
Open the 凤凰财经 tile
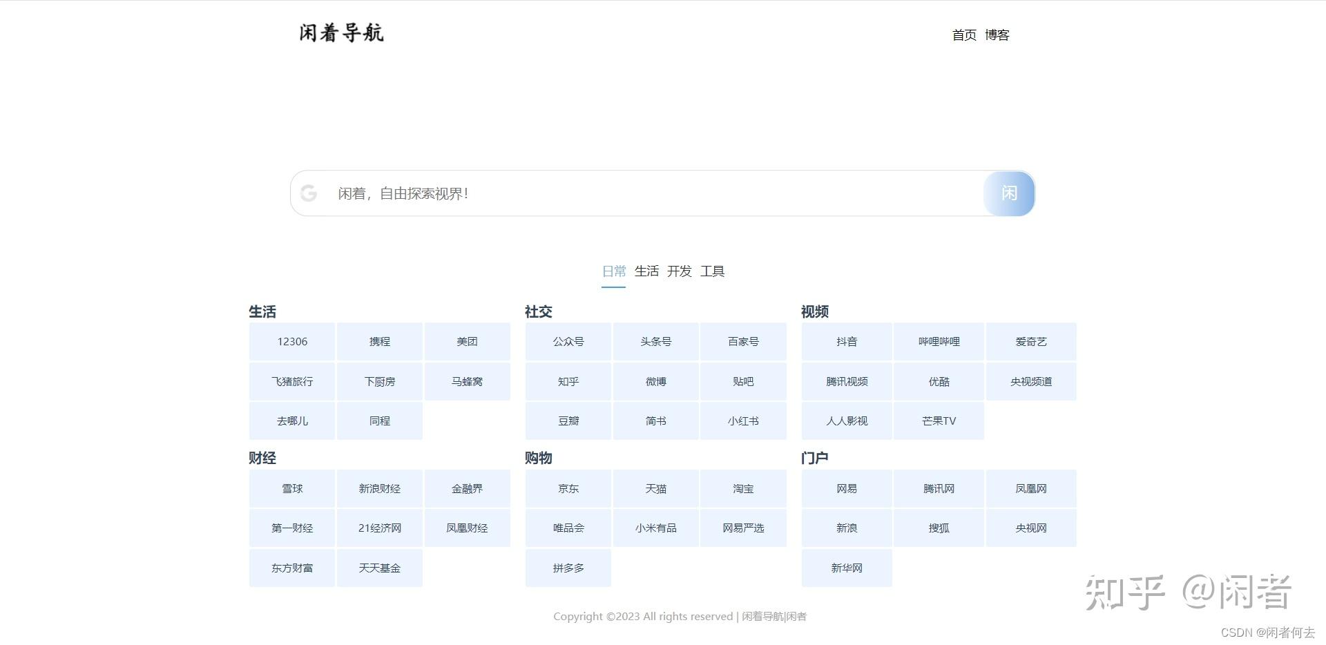[x=468, y=528]
